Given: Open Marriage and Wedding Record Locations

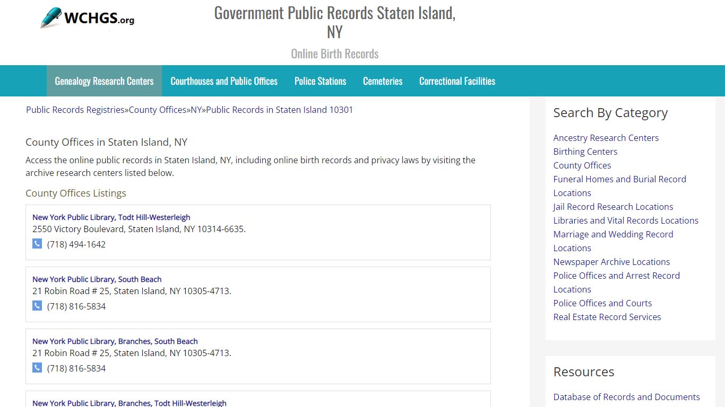Looking at the screenshot, I should pos(614,241).
